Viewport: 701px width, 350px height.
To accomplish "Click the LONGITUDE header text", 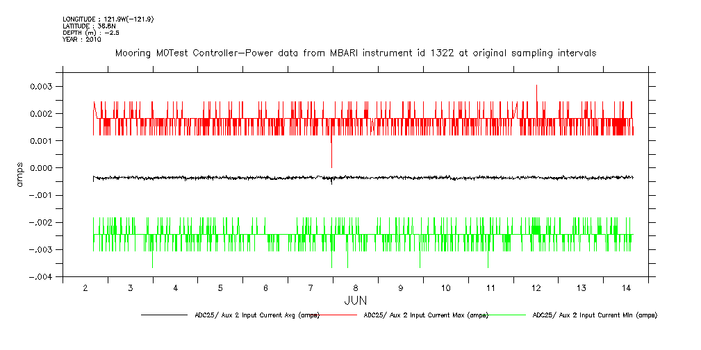I will tap(108, 19).
